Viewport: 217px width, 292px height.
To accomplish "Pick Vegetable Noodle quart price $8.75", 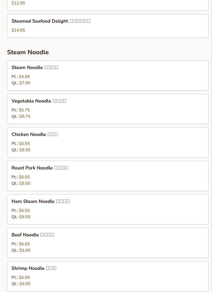I will coord(25,116).
